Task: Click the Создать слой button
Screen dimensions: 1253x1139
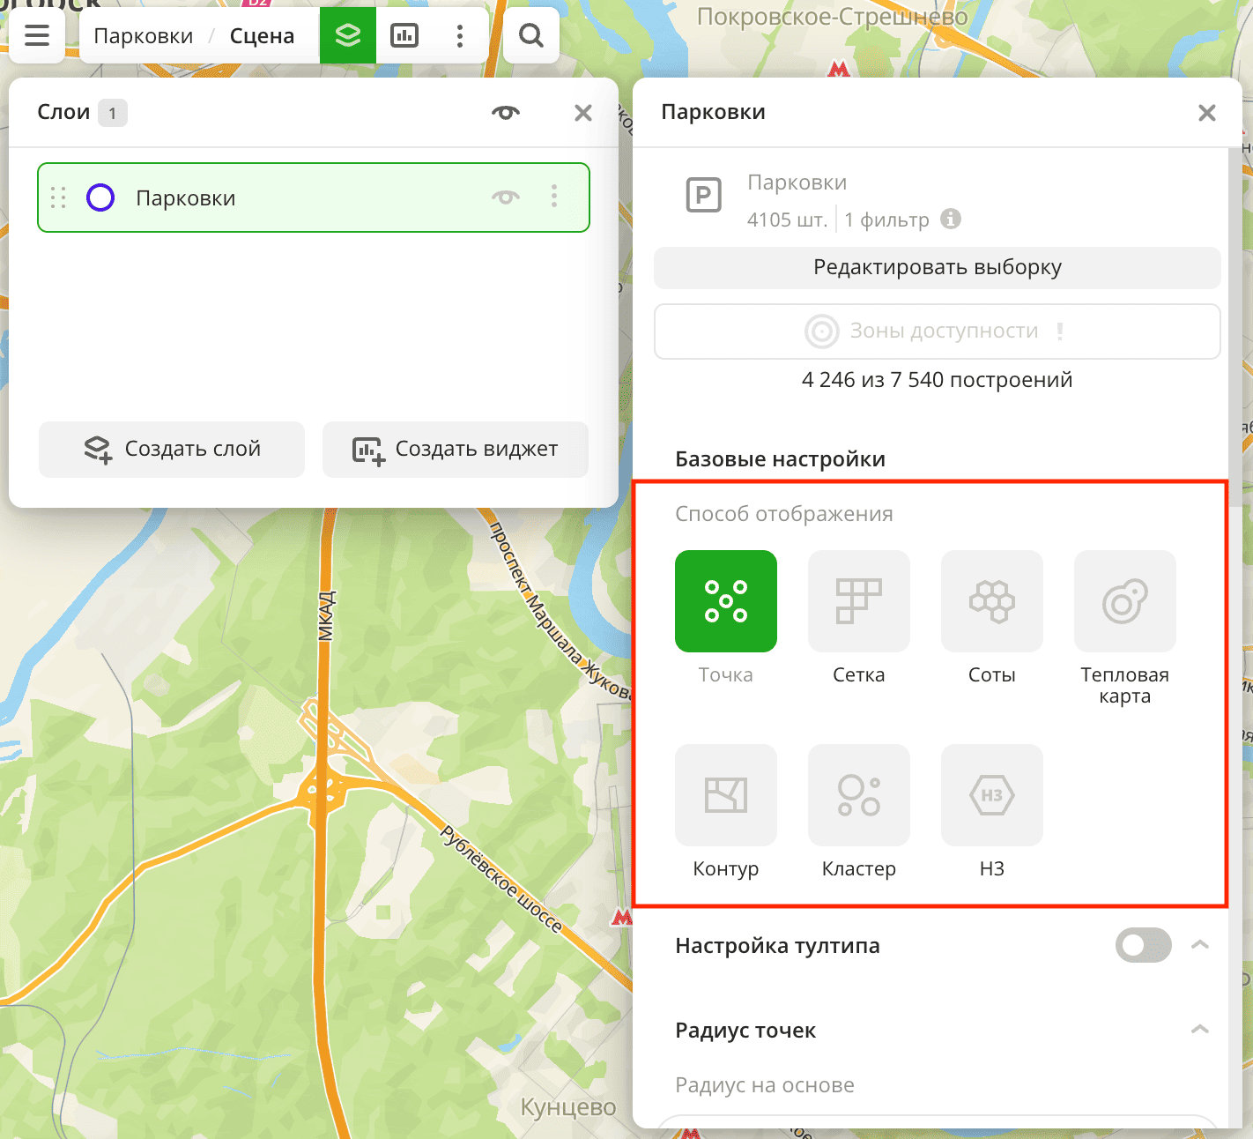Action: coord(172,449)
